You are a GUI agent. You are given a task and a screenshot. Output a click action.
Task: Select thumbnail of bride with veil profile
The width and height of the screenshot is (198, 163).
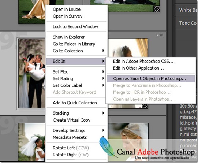[x=128, y=48]
